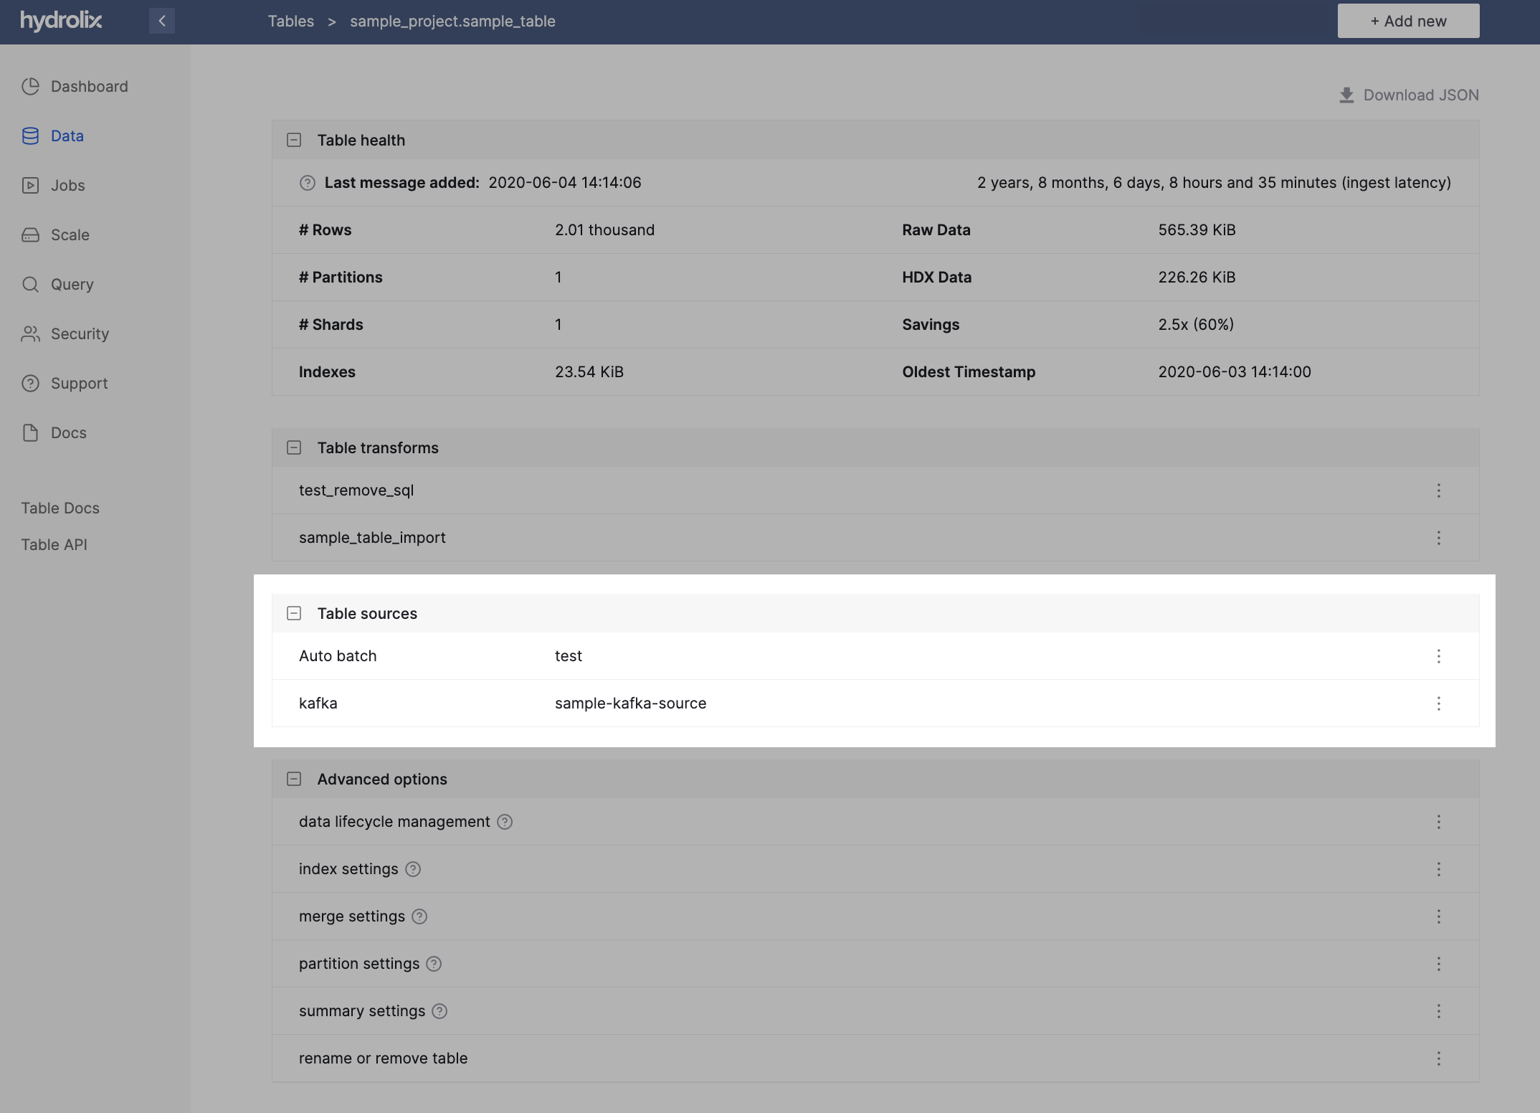Click help icon beside data lifecycle management
This screenshot has width=1540, height=1113.
tap(505, 822)
